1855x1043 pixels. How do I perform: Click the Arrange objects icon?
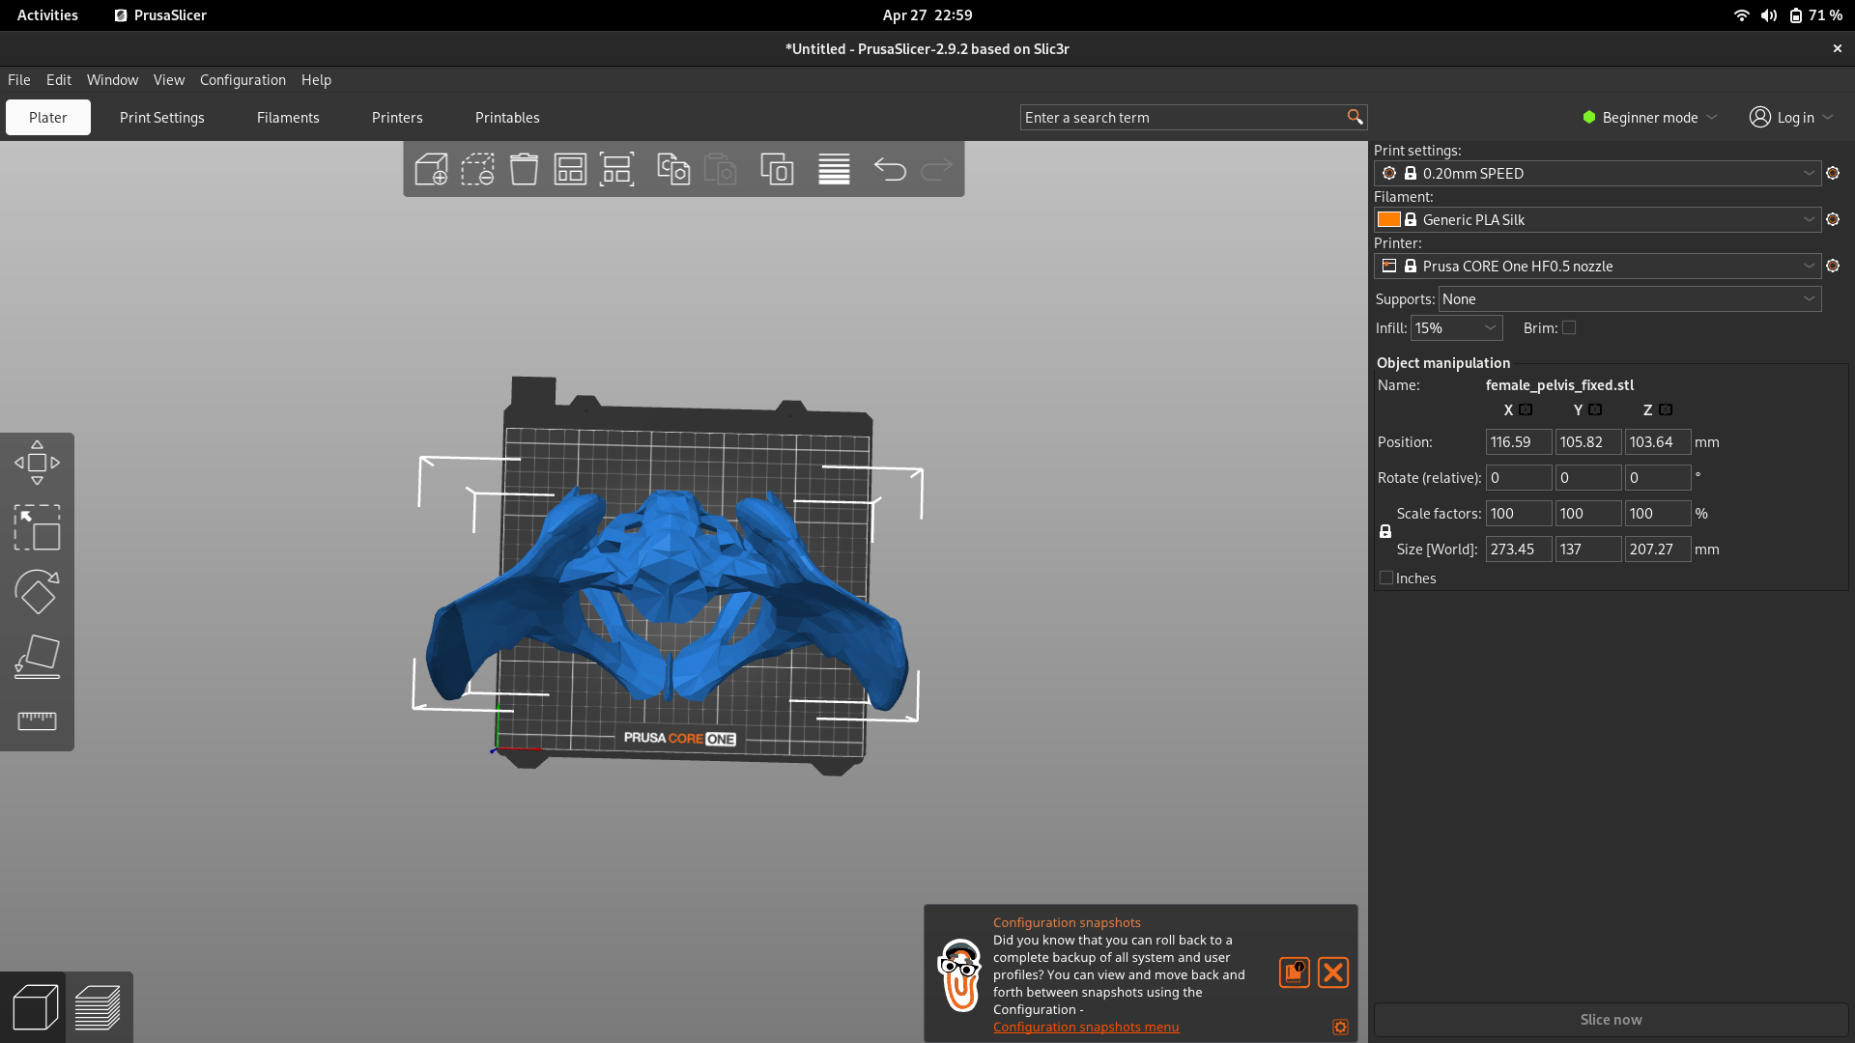click(570, 169)
